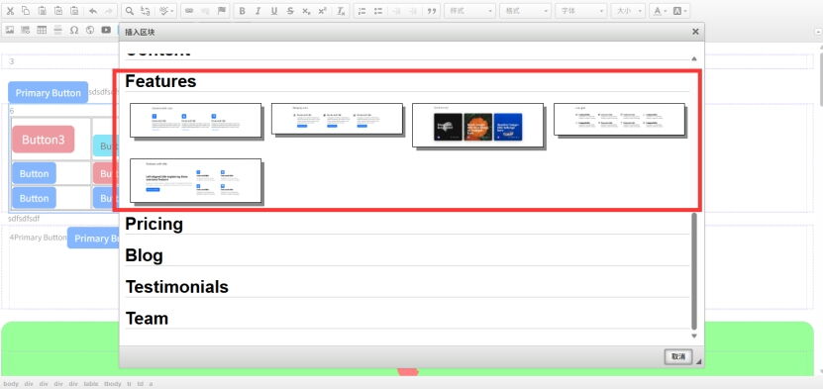Insert a table via toolbar icon
This screenshot has width=823, height=389.
tap(42, 30)
